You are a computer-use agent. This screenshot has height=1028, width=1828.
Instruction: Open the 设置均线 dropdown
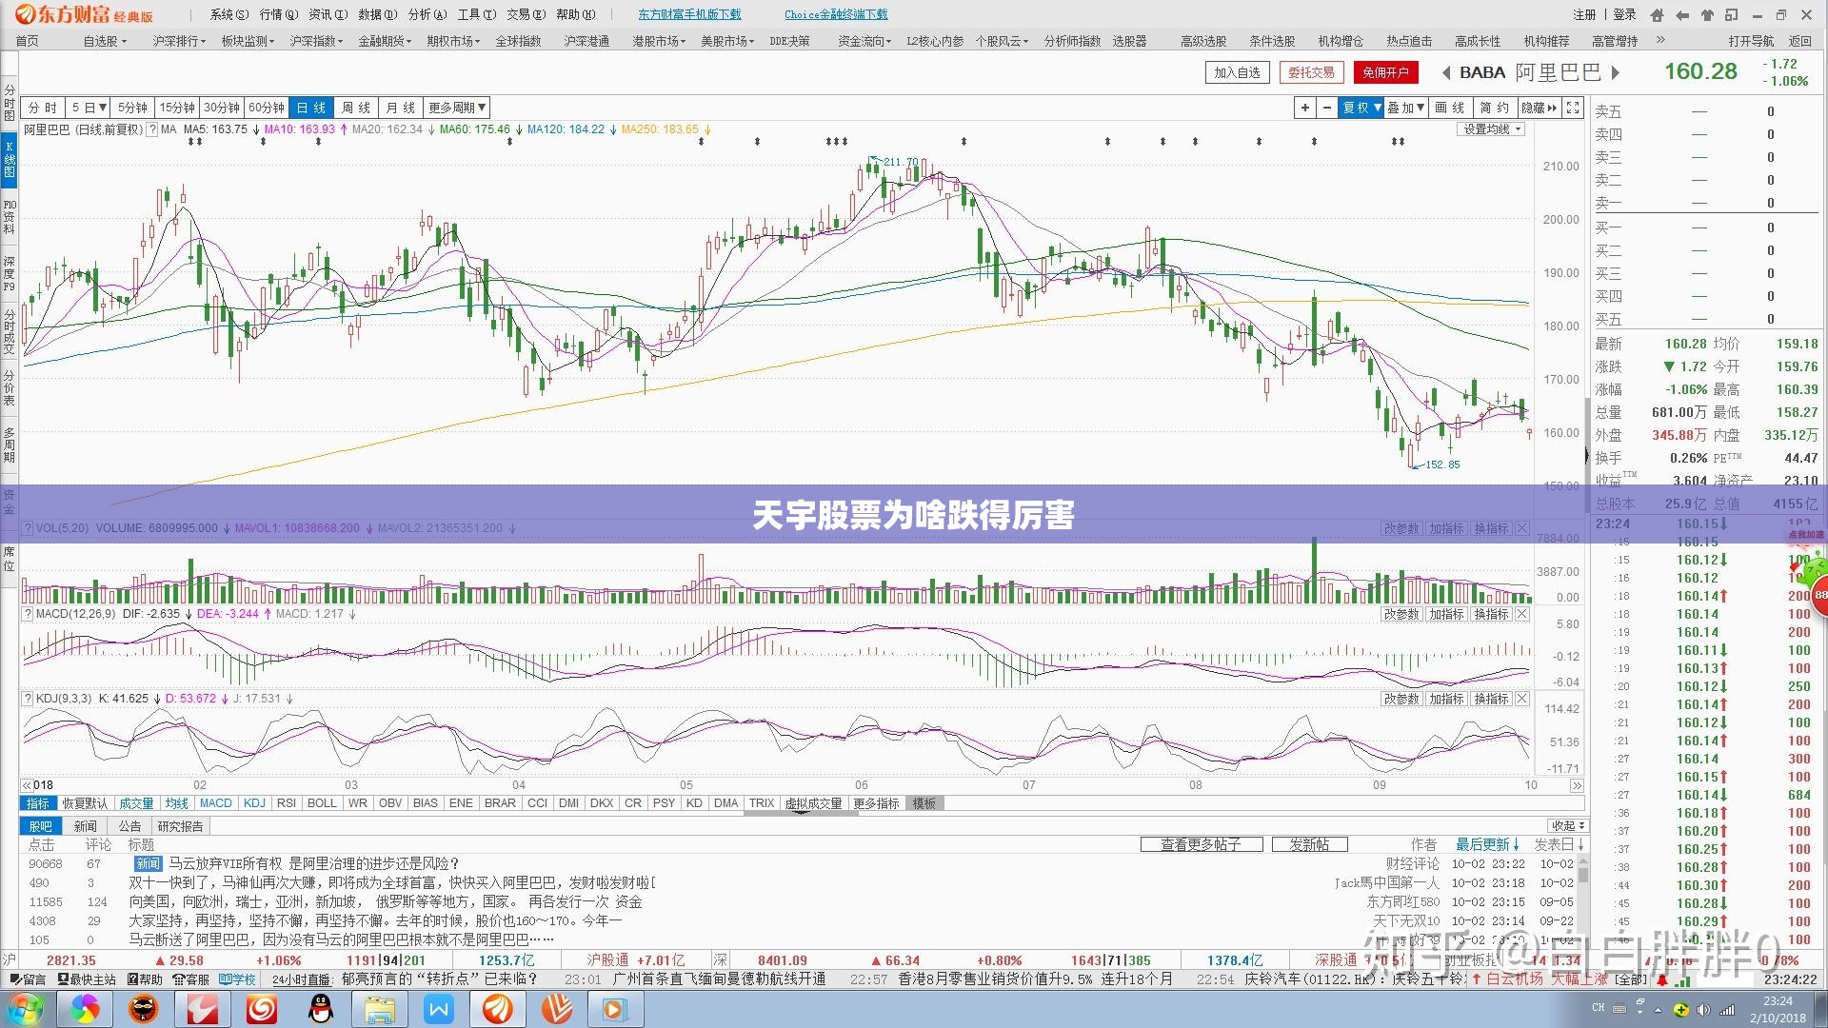1492,129
